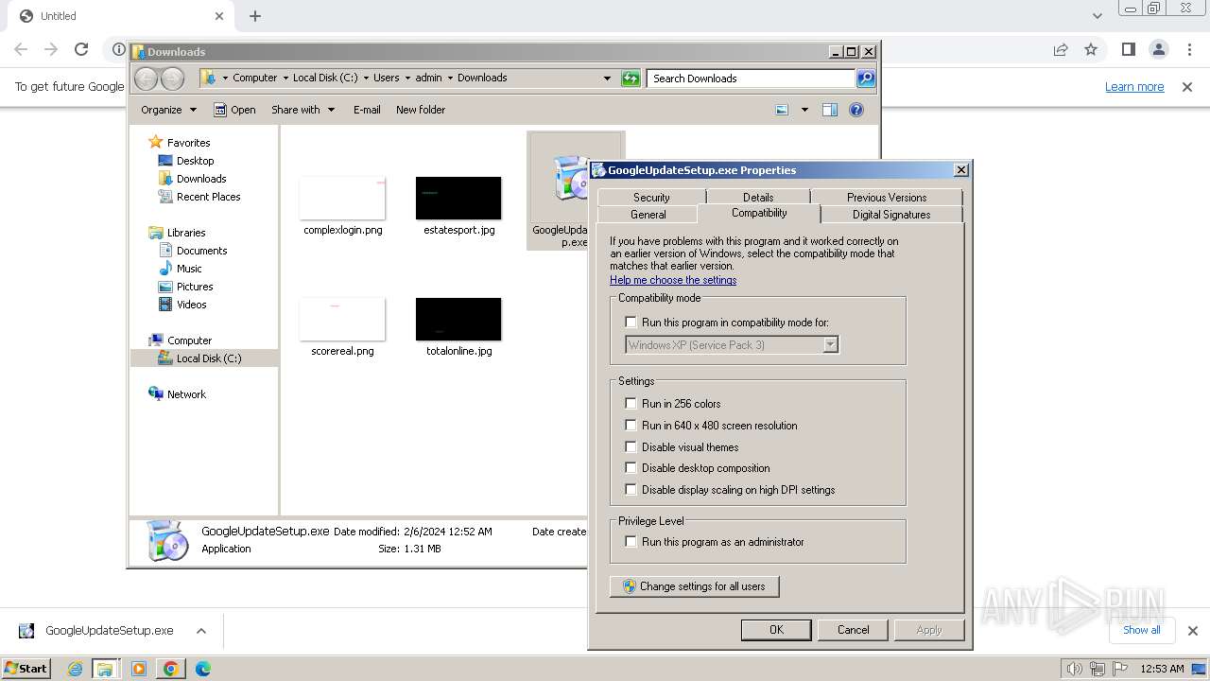Check Disable desktop composition
The image size is (1210, 681).
pos(631,468)
